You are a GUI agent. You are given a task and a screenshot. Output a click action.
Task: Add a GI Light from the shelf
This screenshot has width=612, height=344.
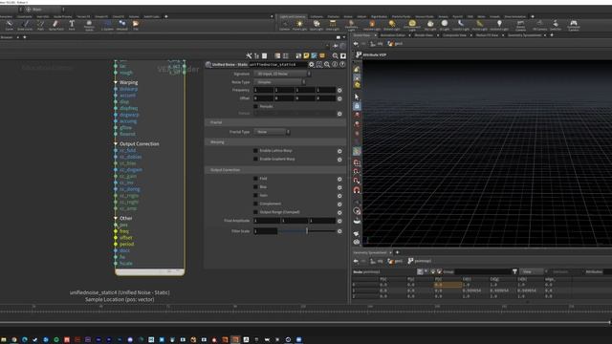point(445,26)
